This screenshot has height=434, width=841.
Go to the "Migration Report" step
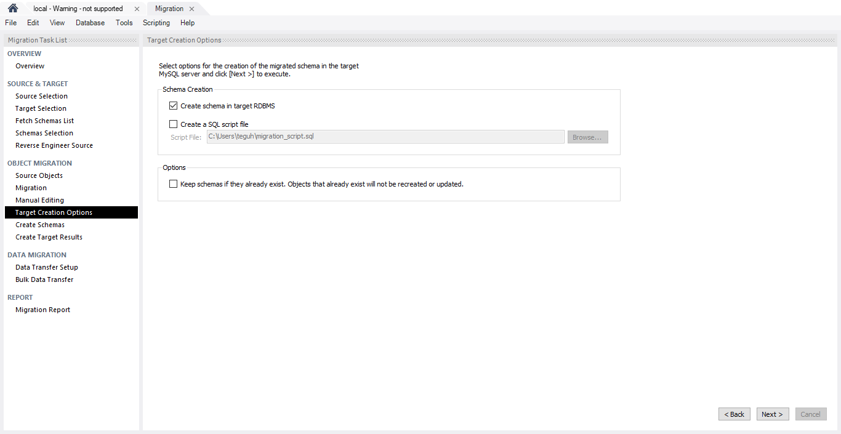(x=42, y=310)
